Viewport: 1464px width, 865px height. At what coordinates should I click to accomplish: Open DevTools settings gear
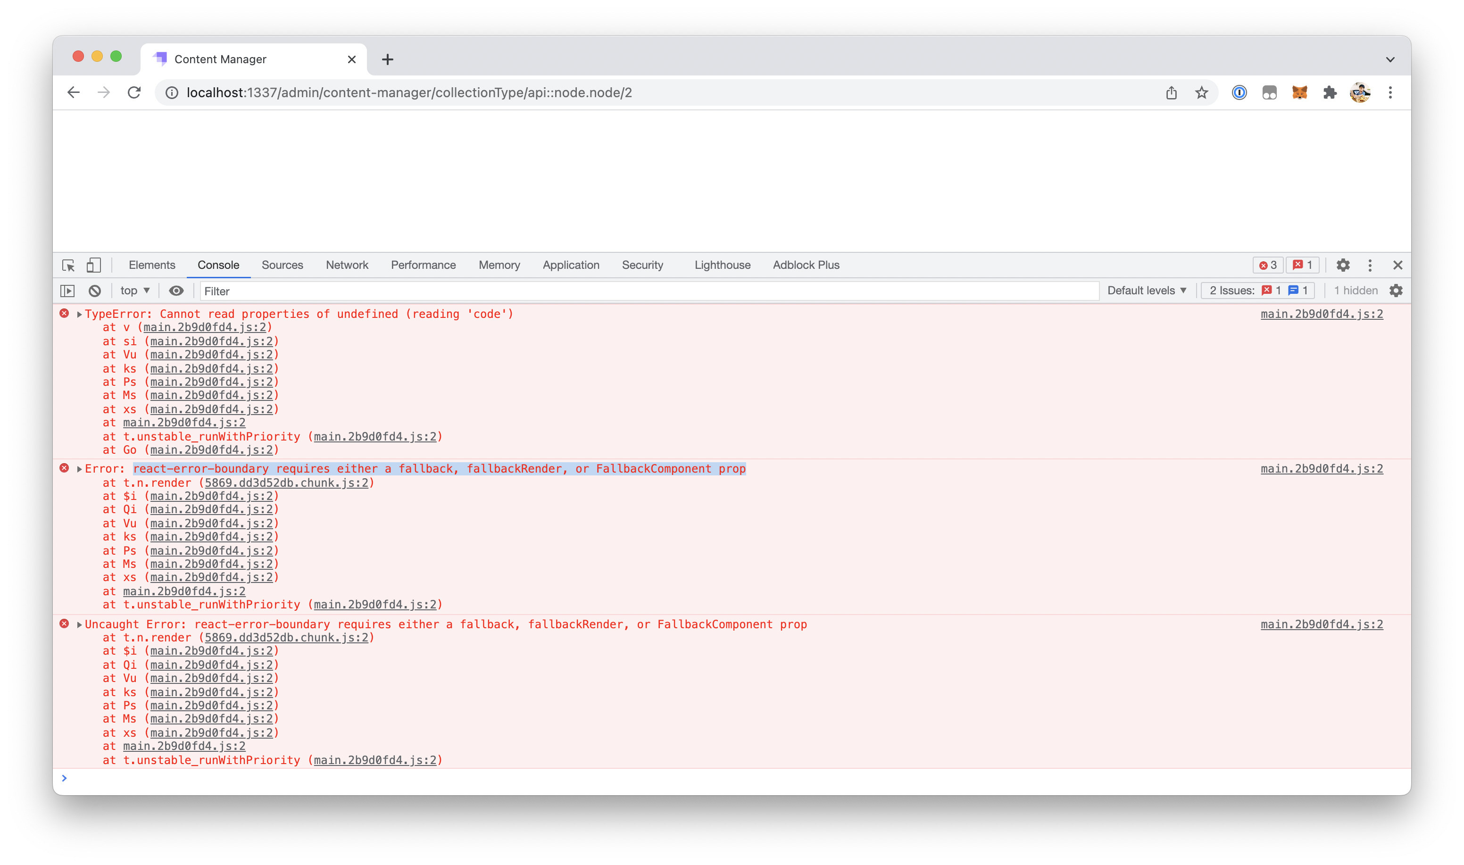1343,265
